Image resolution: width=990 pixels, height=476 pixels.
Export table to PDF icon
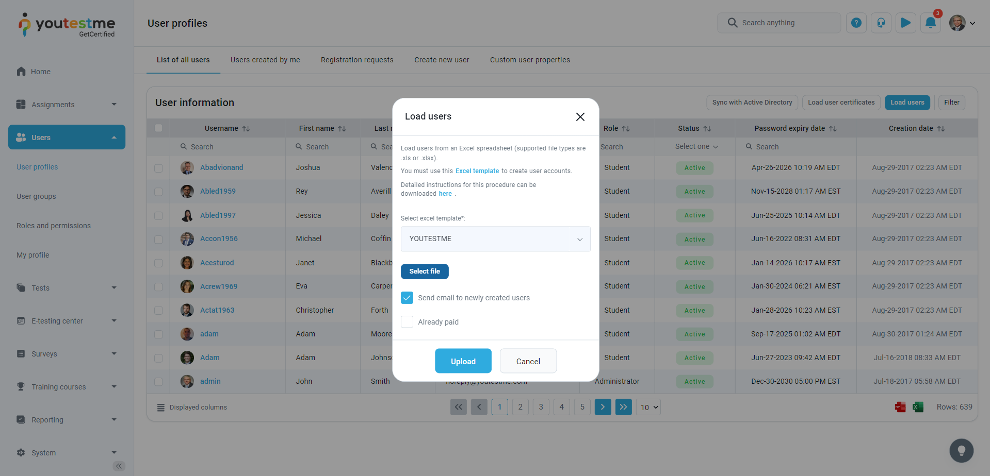coord(900,407)
